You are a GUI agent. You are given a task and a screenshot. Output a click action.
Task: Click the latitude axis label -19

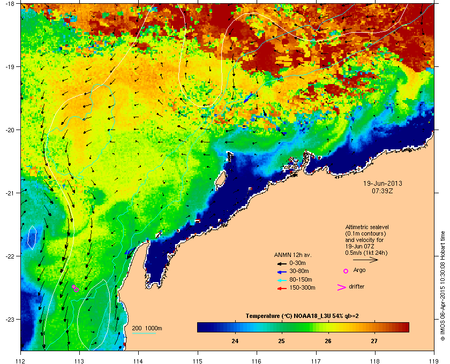coord(10,67)
